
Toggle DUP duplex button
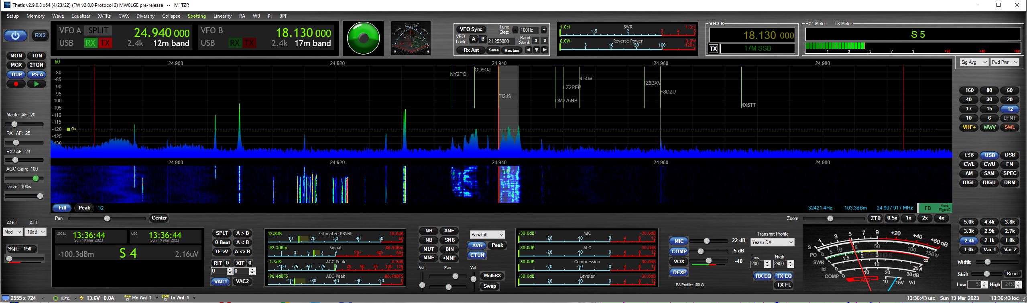tap(16, 75)
